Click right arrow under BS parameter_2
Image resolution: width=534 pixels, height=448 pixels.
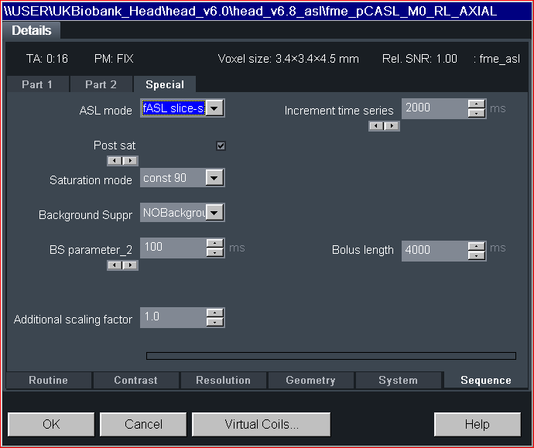click(x=130, y=265)
